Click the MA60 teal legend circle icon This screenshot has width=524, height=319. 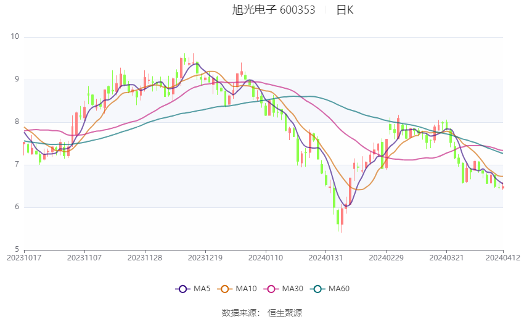(x=317, y=288)
